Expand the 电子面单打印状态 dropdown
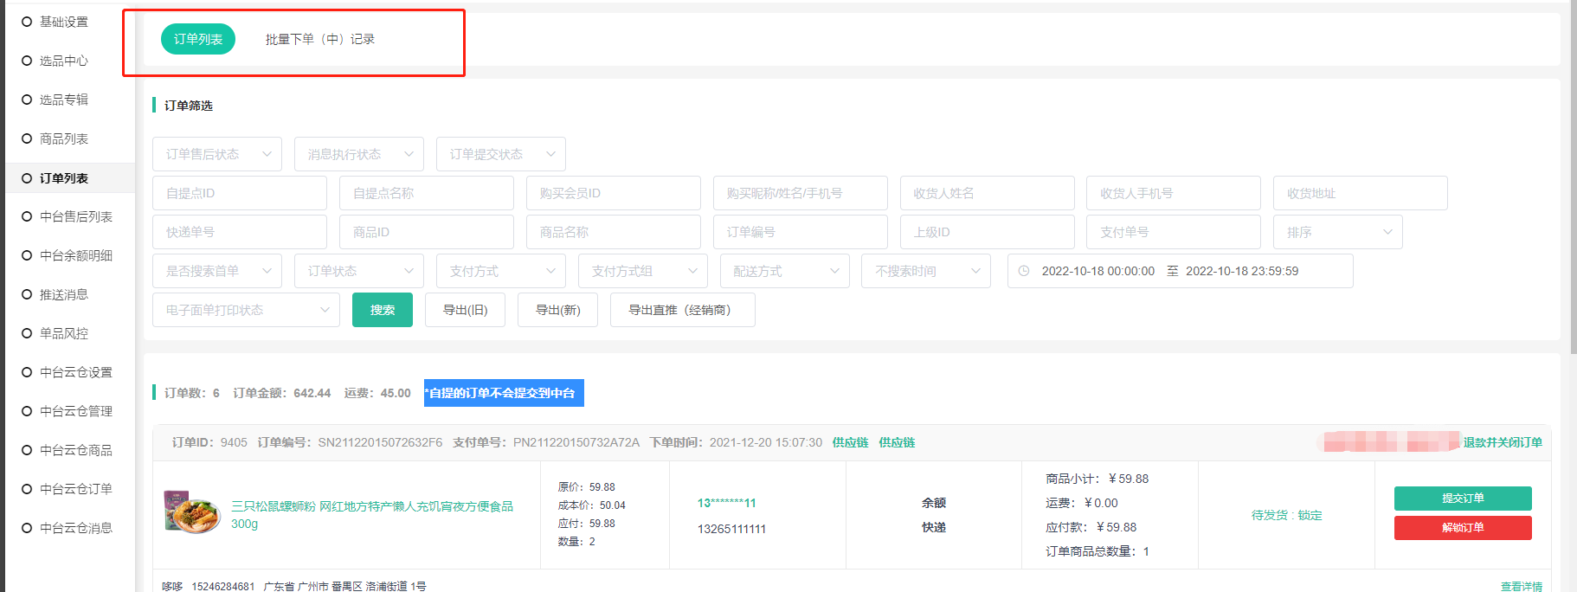The height and width of the screenshot is (592, 1577). pos(247,310)
